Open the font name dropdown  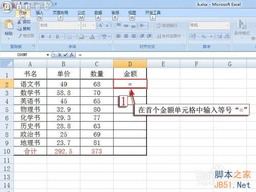(78, 26)
